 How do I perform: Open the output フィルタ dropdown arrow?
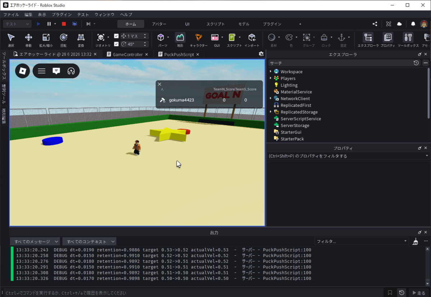(406, 241)
